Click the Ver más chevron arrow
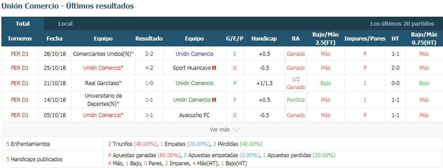This screenshot has width=443, height=168. (x=236, y=130)
